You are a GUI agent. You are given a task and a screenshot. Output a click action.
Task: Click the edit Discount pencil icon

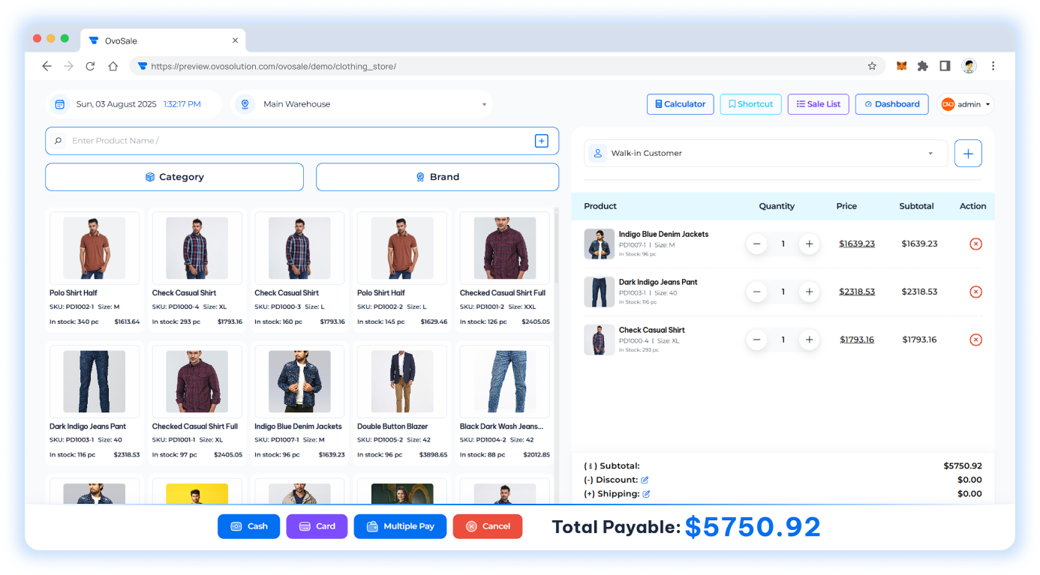click(645, 480)
